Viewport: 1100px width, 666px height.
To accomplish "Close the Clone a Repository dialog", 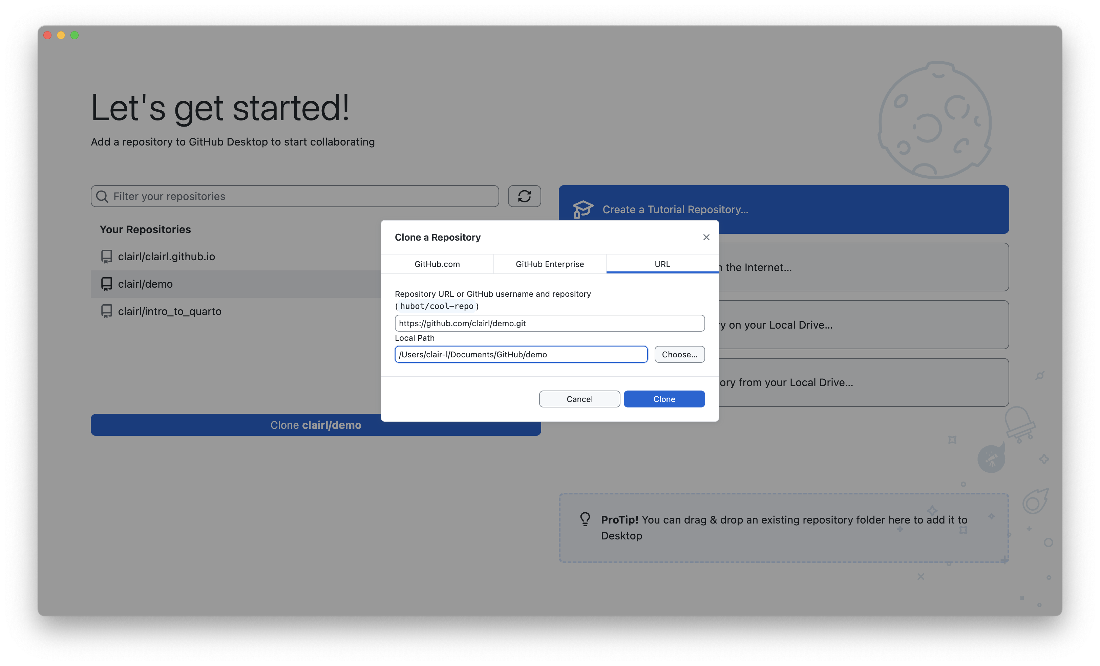I will [x=706, y=237].
